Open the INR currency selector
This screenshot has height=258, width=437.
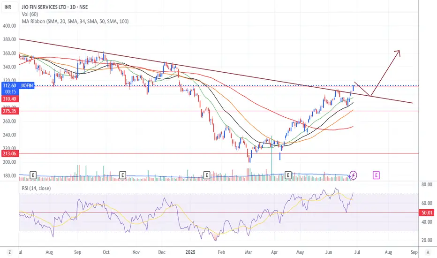click(x=8, y=7)
